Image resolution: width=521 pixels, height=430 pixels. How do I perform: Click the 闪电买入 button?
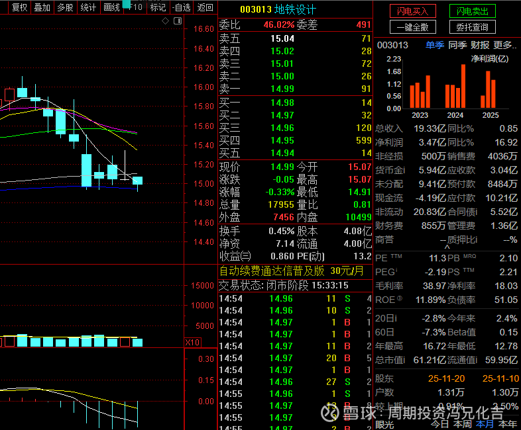click(413, 11)
